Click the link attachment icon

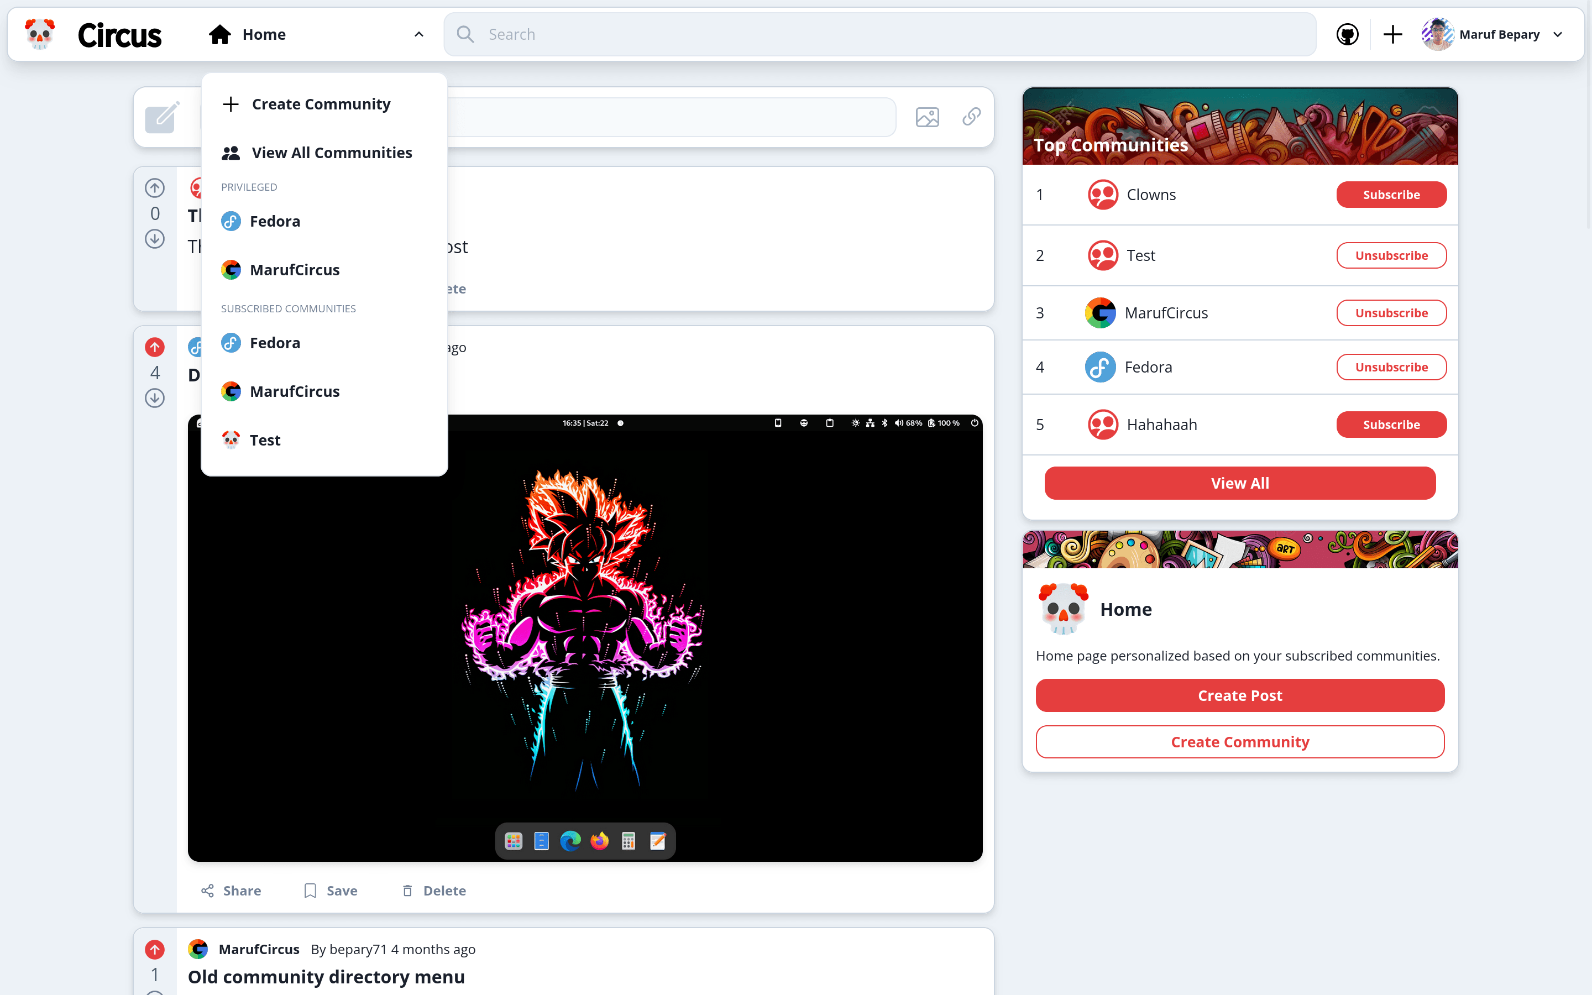971,117
